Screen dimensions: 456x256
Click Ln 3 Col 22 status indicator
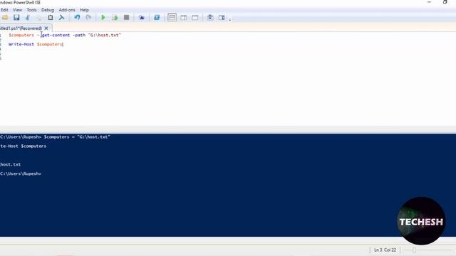(385, 250)
